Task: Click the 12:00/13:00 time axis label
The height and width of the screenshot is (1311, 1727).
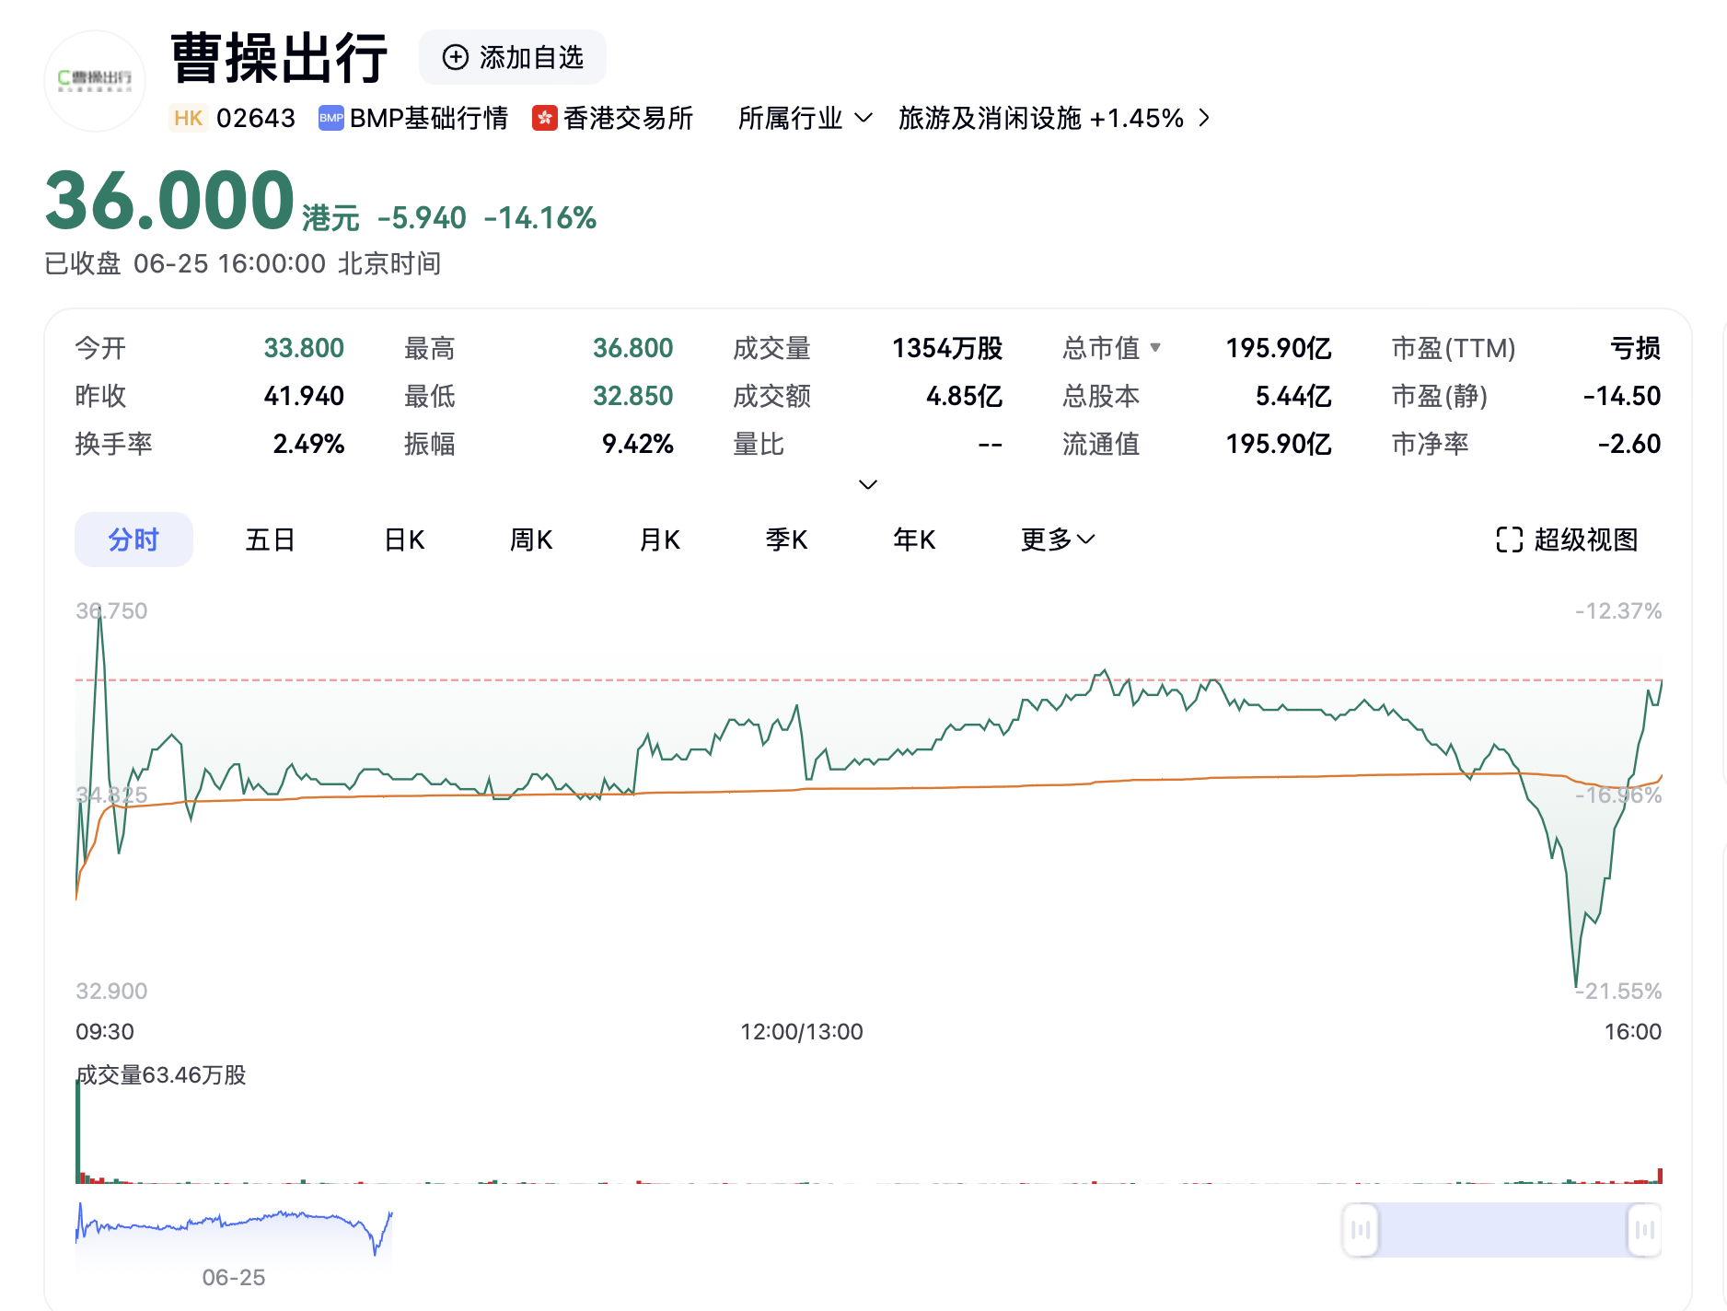Action: point(802,1031)
